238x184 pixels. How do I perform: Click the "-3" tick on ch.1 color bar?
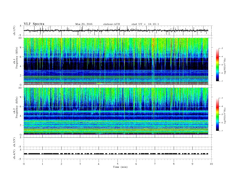(222, 48)
